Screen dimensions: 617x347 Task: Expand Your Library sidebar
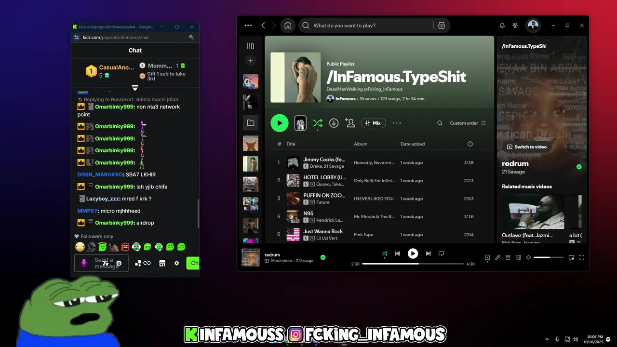[x=250, y=46]
